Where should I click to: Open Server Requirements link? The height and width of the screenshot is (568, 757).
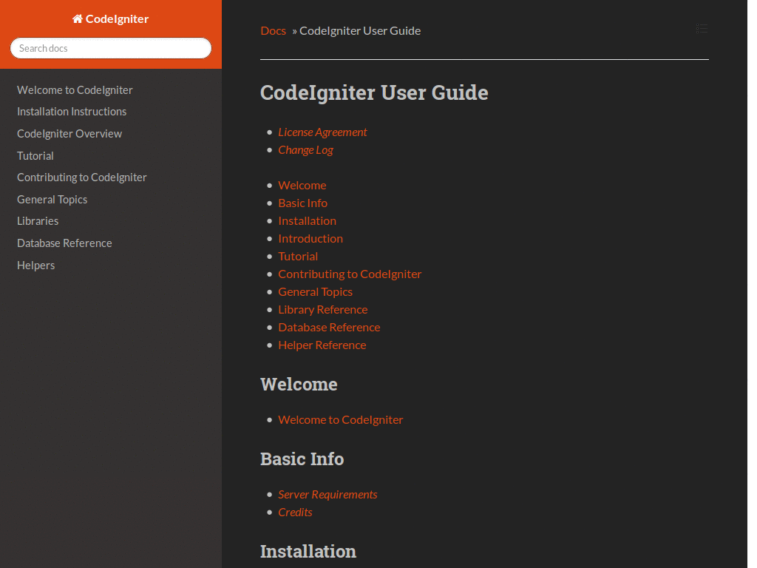[327, 495]
